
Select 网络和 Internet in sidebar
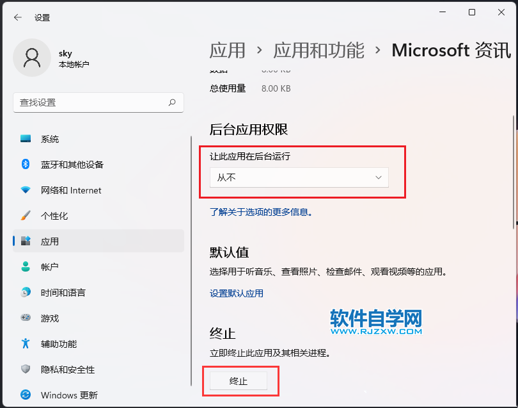click(x=70, y=190)
